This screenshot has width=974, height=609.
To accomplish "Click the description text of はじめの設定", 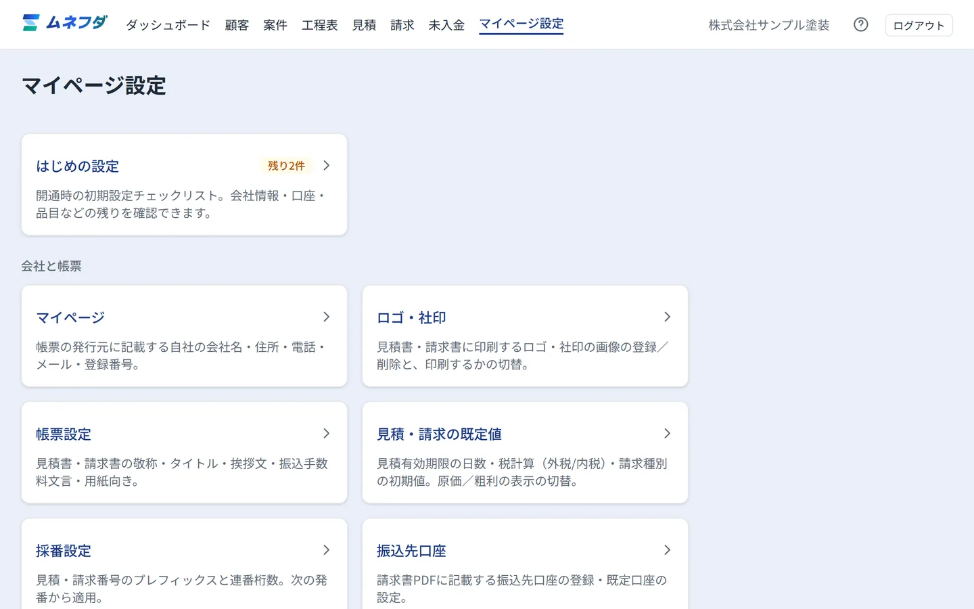I will coord(182,204).
